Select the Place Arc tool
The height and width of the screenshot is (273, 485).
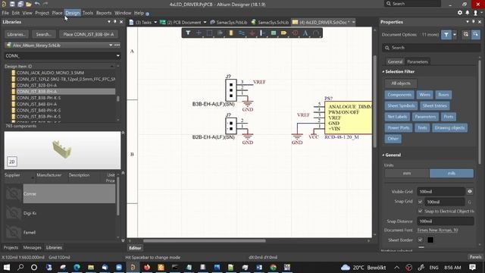point(316,33)
